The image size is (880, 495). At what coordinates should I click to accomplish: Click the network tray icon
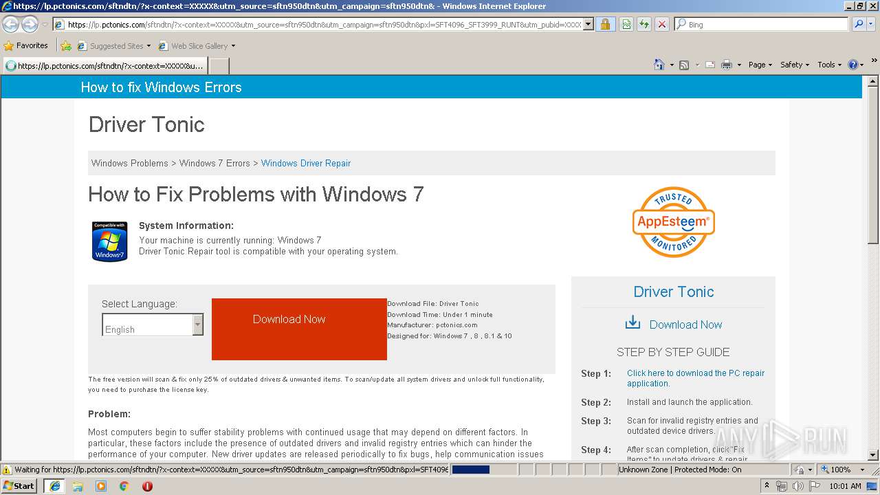point(782,486)
